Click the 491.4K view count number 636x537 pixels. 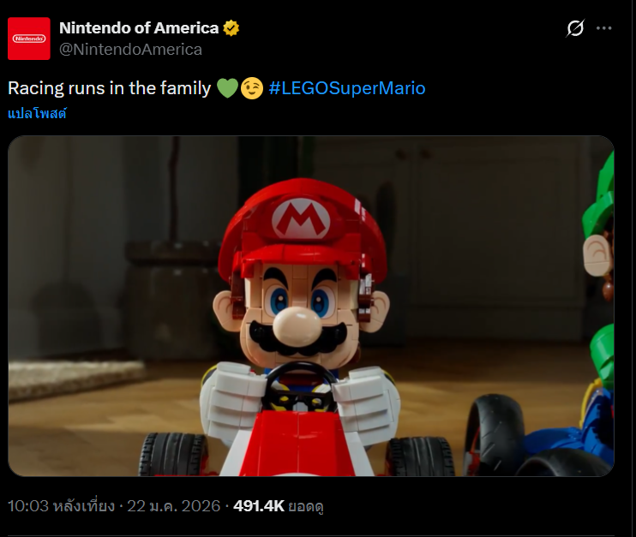[258, 506]
